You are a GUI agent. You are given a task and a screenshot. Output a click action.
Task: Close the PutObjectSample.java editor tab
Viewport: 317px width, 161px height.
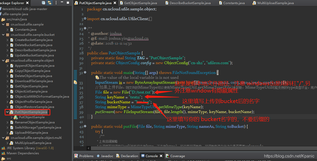click(x=115, y=3)
